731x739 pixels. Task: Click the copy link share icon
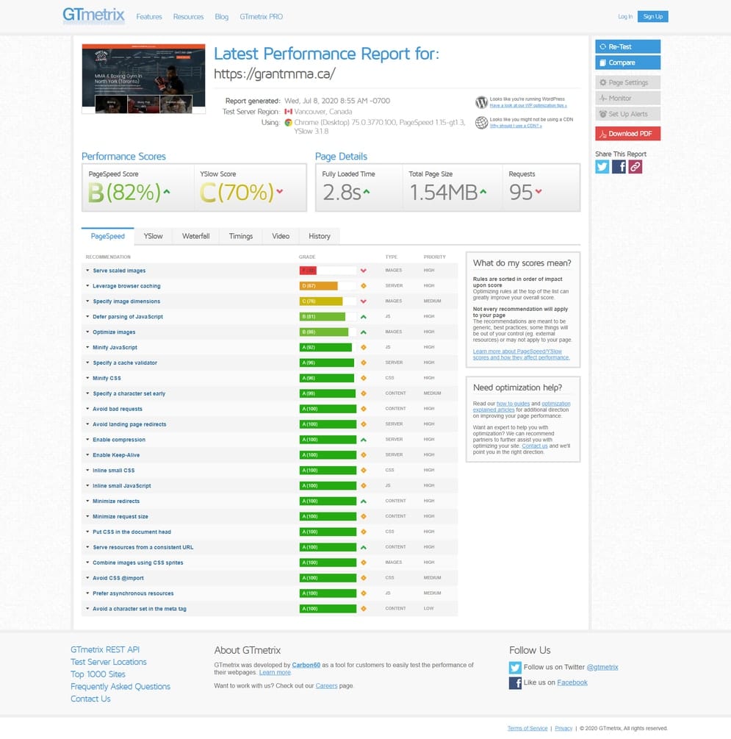[x=635, y=167]
